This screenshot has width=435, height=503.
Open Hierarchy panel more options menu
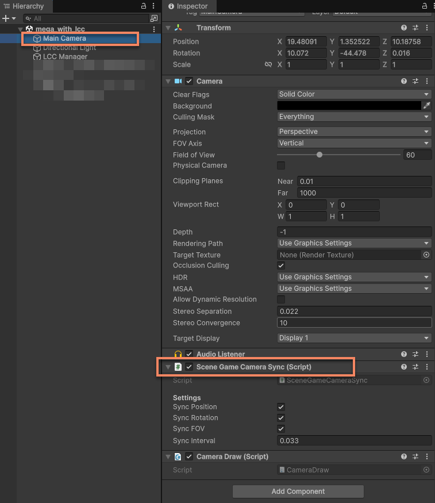[153, 6]
